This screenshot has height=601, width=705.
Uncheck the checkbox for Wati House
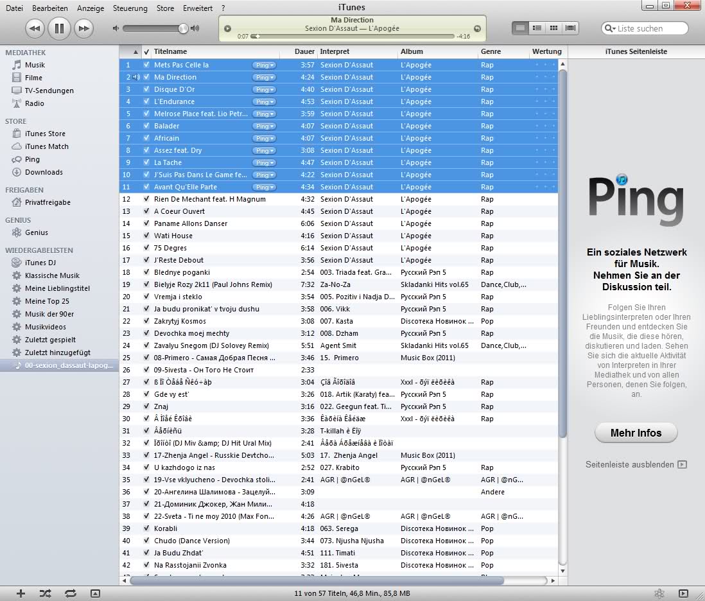146,236
